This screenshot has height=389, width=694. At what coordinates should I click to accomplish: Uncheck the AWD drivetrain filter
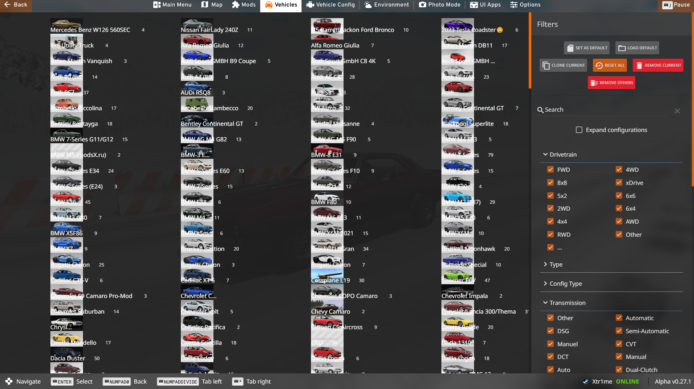coord(619,221)
